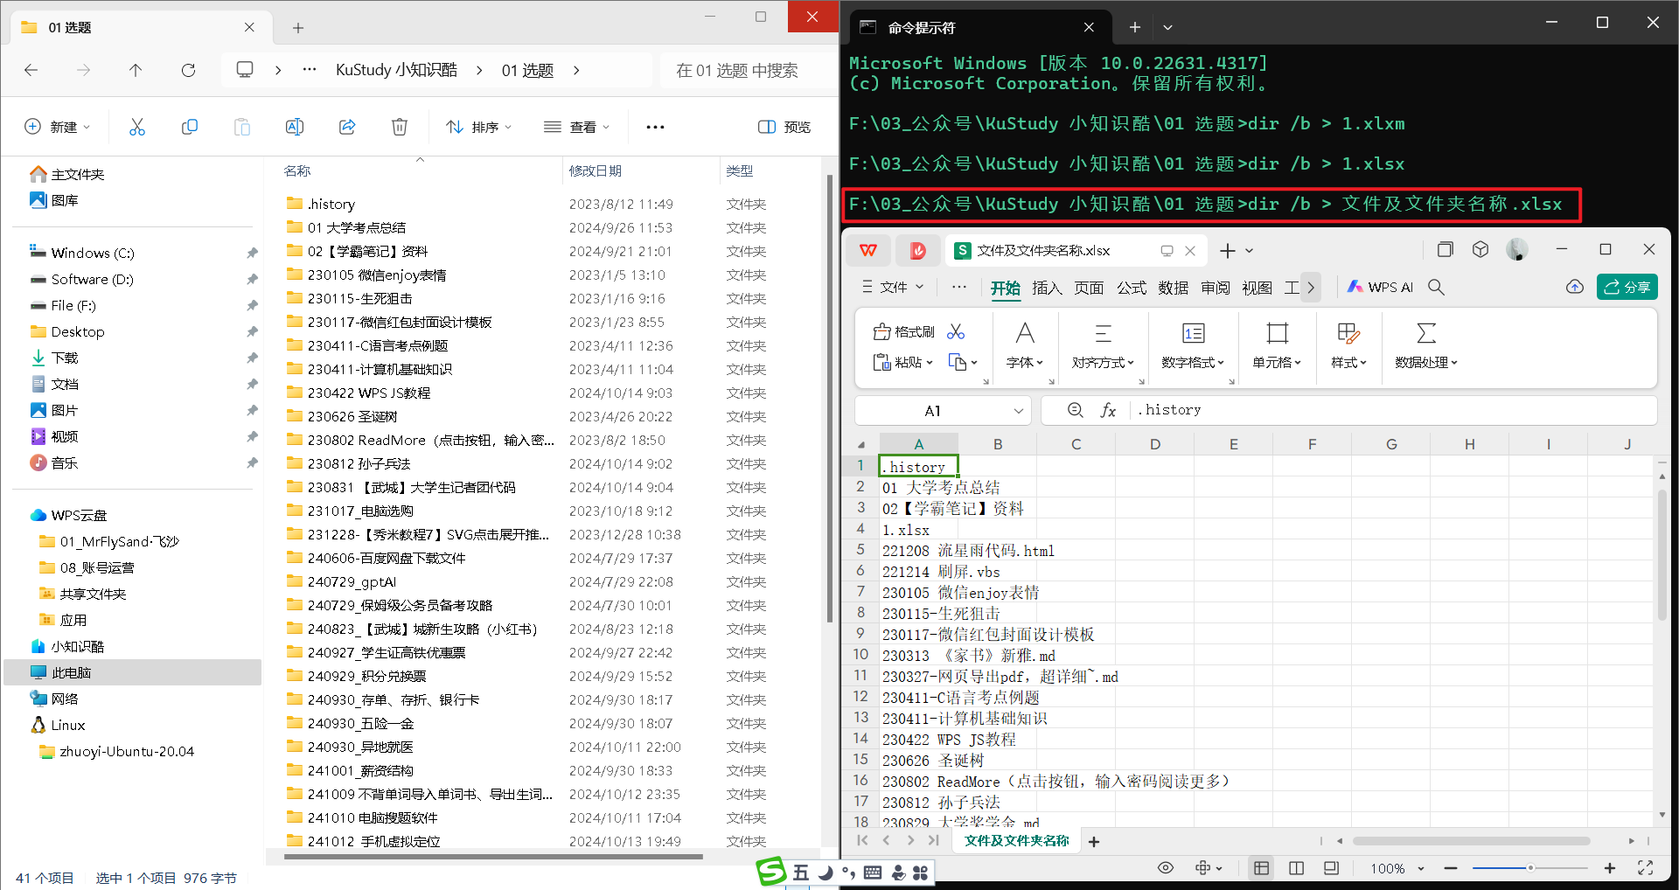Screen dimensions: 1679x890
Task: Go up one folder level in File Explorer
Action: click(136, 70)
